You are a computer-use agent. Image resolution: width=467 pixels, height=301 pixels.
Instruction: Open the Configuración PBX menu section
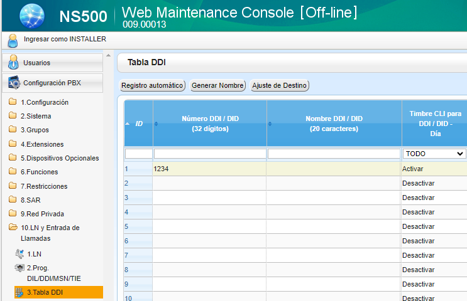coord(52,83)
